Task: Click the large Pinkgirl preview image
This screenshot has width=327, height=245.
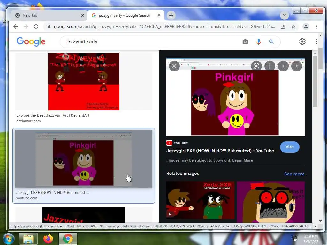Action: (235, 97)
